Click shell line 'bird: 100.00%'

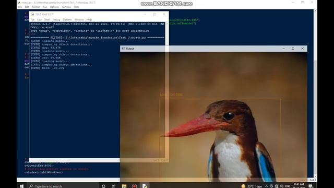[47, 68]
